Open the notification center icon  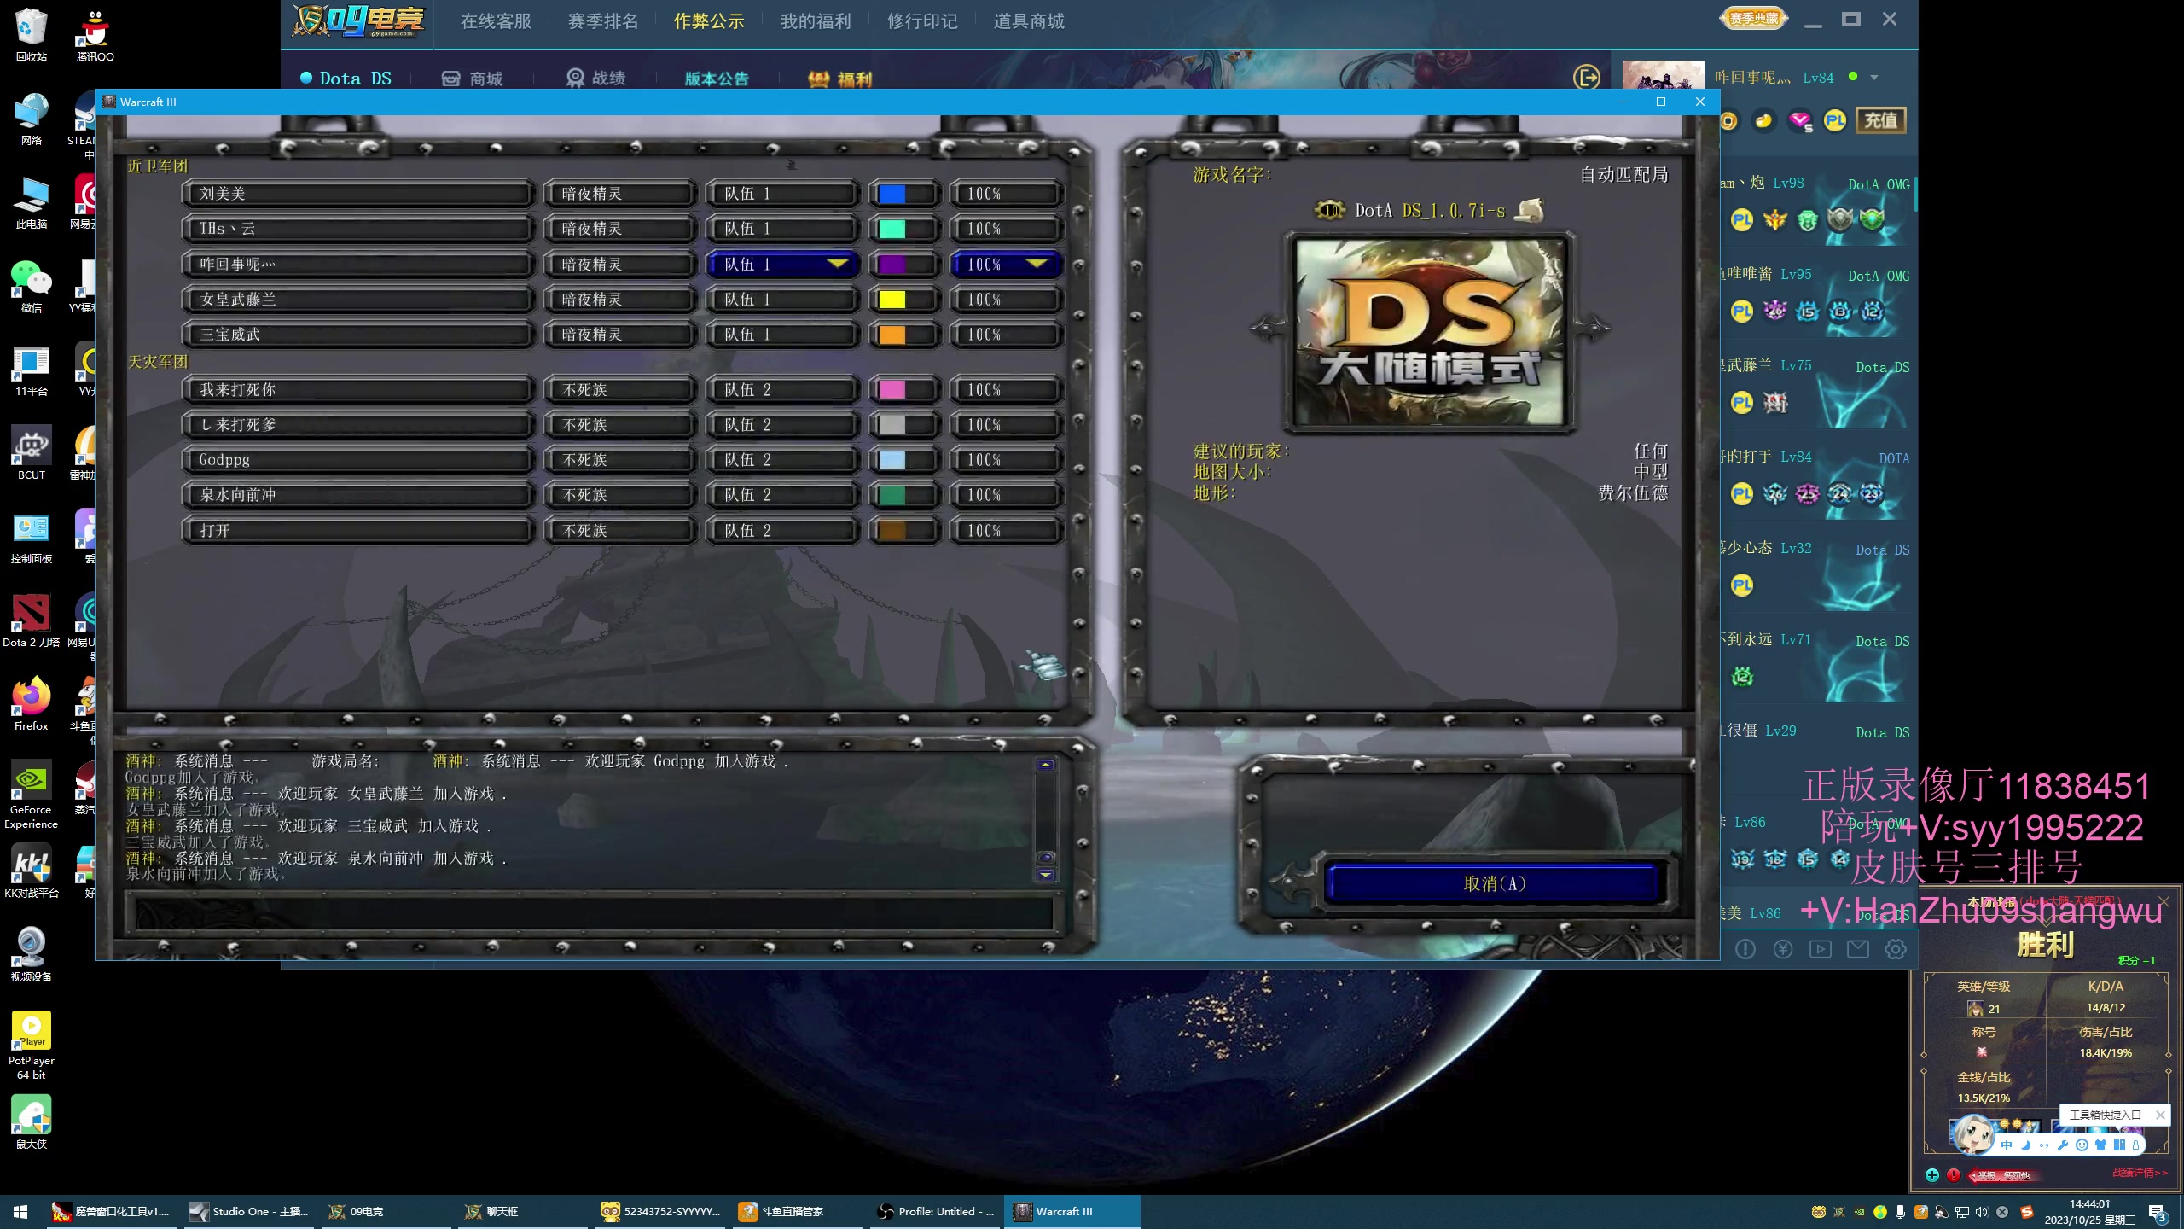(2158, 1212)
